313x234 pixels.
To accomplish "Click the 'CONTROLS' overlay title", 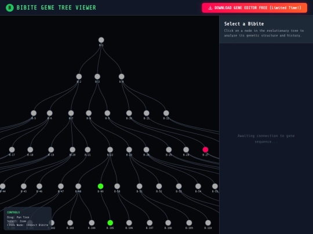I will pyautogui.click(x=13, y=212).
